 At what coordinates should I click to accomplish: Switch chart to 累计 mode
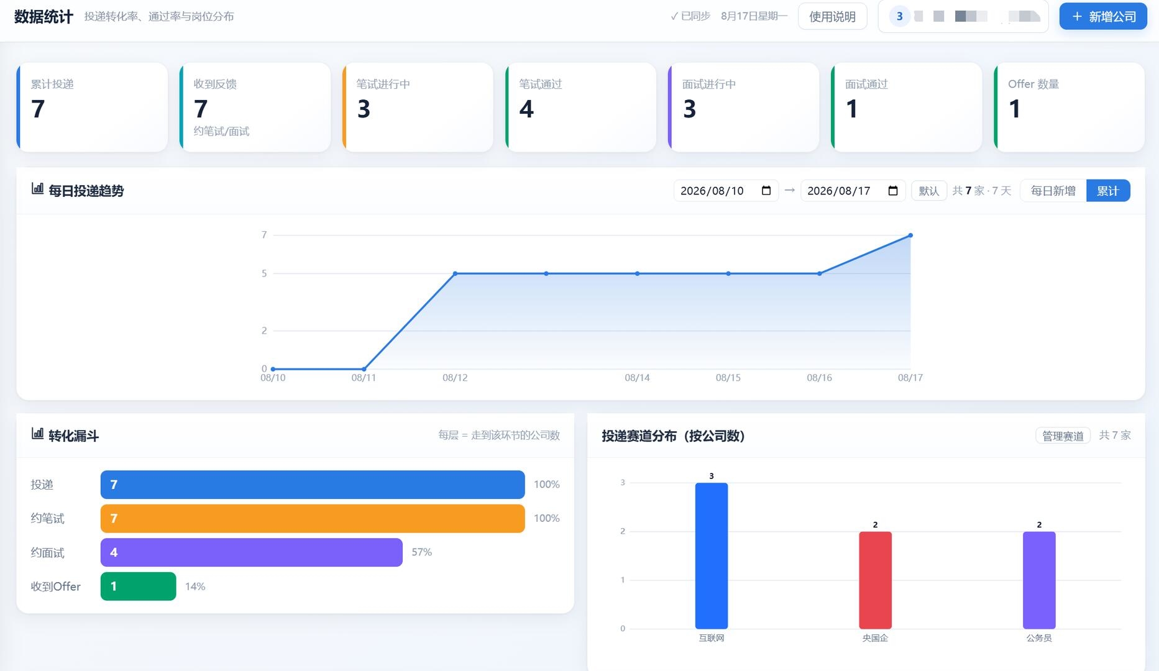1108,191
